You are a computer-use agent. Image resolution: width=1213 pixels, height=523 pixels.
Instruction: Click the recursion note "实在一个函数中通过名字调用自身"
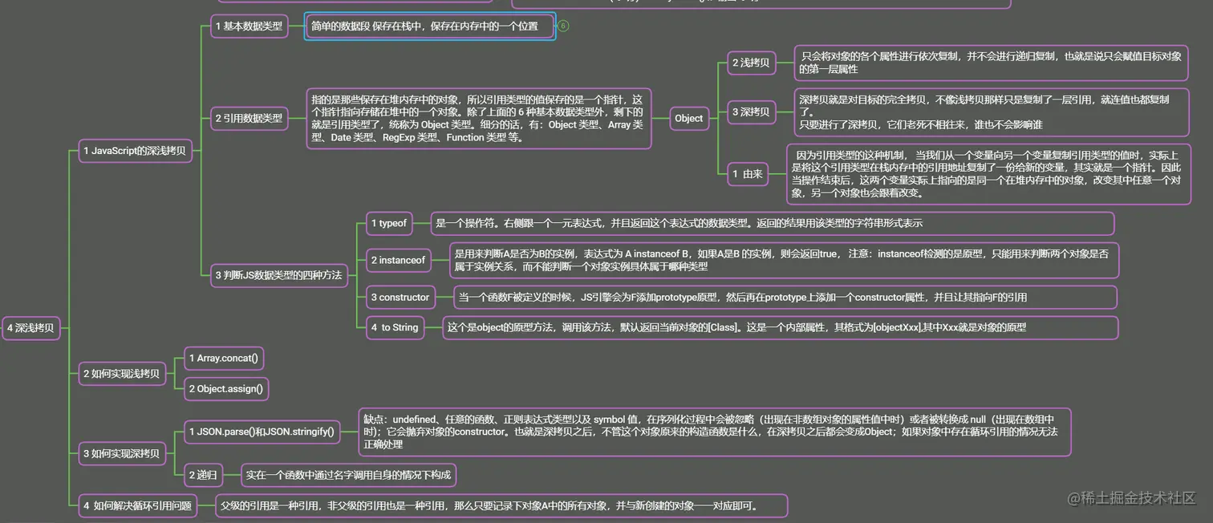349,475
